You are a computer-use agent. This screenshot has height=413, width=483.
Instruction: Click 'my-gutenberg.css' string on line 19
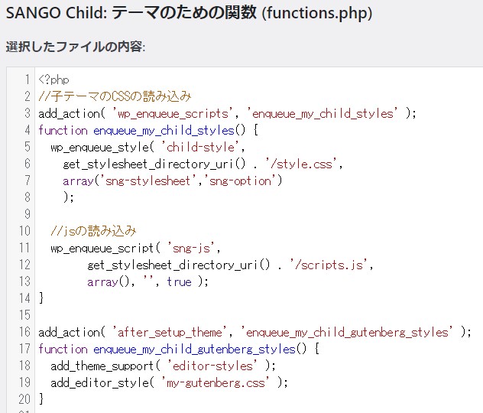216,383
